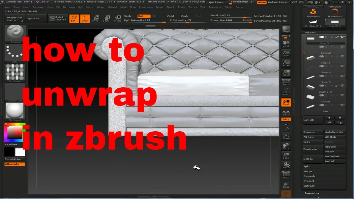
Task: Select the Move transform tool in top shelf
Action: (x=95, y=19)
